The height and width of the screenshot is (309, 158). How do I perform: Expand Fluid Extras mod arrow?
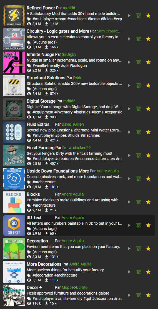129,132
